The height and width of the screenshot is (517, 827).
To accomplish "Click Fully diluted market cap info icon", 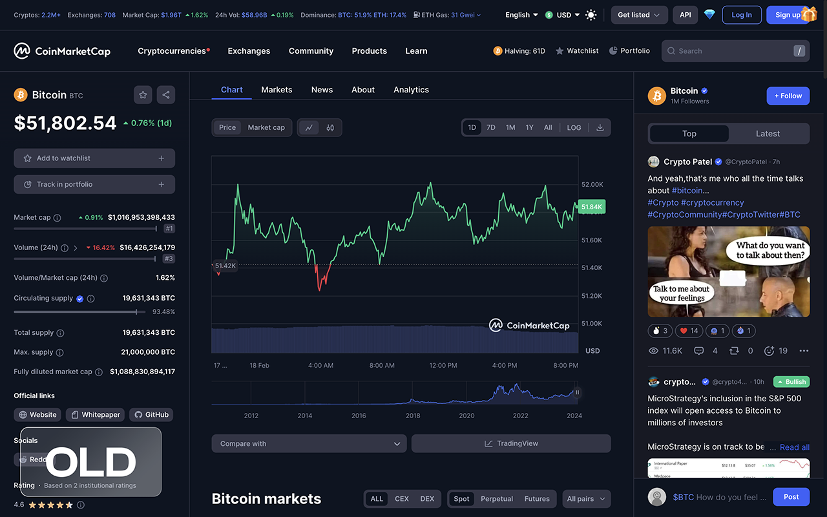I will [99, 372].
